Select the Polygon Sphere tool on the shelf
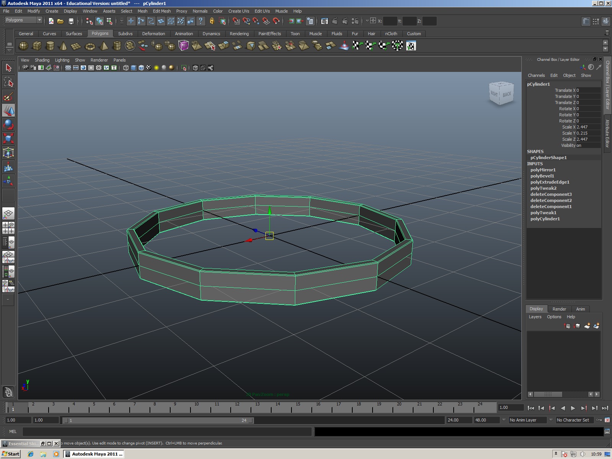The image size is (612, 459). 23,46
